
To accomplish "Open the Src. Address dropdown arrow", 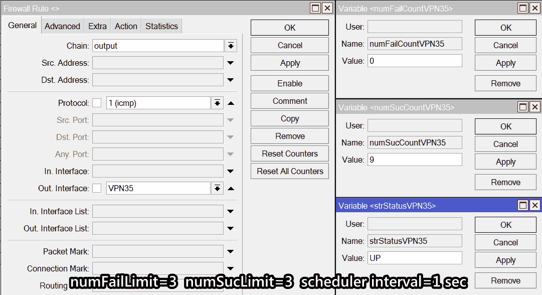I will click(x=230, y=63).
